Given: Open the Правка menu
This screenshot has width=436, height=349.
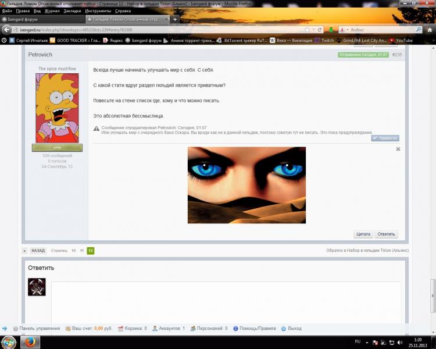Looking at the screenshot, I should 23,11.
